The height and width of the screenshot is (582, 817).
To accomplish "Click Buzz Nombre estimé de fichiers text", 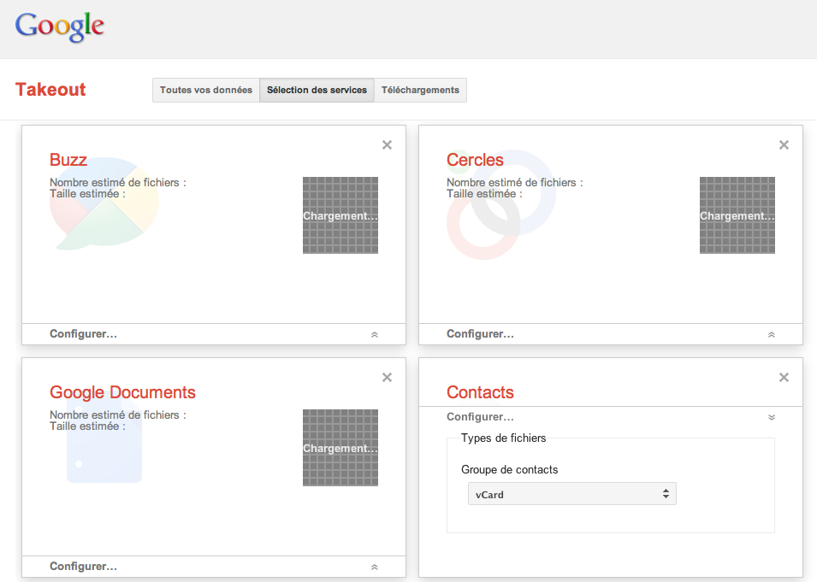I will click(118, 183).
